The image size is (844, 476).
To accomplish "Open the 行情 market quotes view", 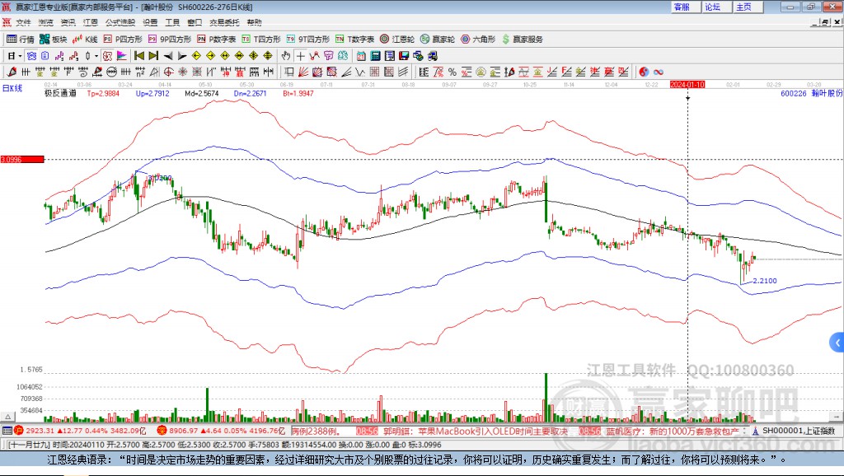I will tap(21, 39).
